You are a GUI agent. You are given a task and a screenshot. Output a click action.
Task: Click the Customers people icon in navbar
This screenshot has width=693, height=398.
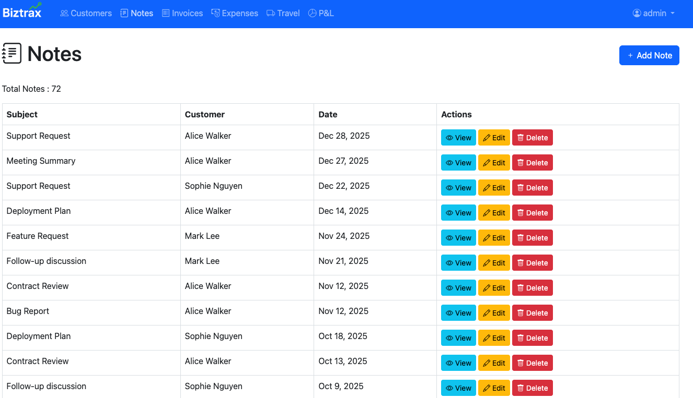[x=64, y=13]
